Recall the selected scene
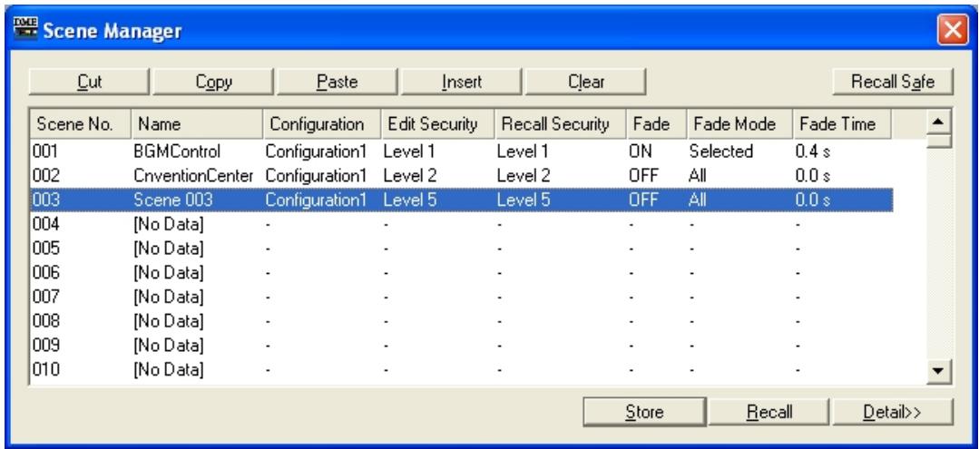This screenshot has height=449, width=979. 769,412
